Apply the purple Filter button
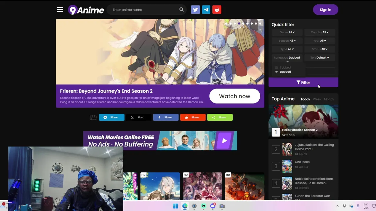This screenshot has height=211, width=376. (x=303, y=82)
